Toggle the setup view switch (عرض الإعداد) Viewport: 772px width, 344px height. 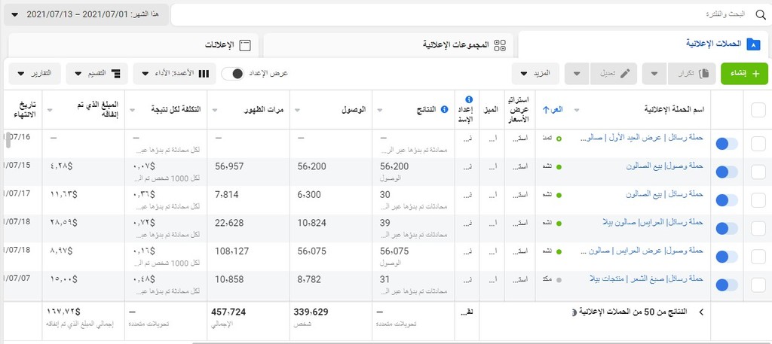click(x=232, y=74)
